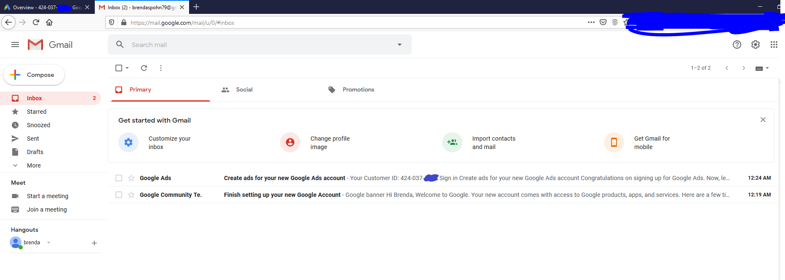
Task: Click the Get Gmail for mobile link
Action: pyautogui.click(x=652, y=143)
